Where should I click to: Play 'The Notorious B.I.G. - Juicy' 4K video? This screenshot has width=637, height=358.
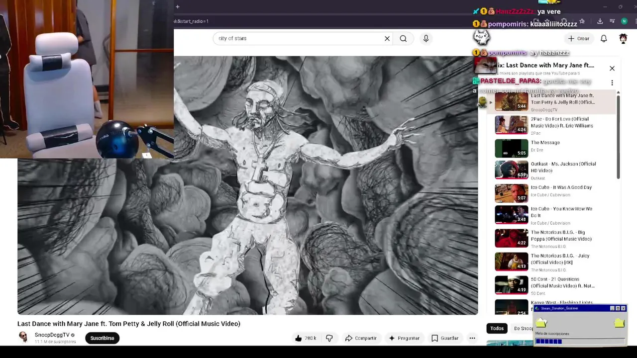pos(552,262)
